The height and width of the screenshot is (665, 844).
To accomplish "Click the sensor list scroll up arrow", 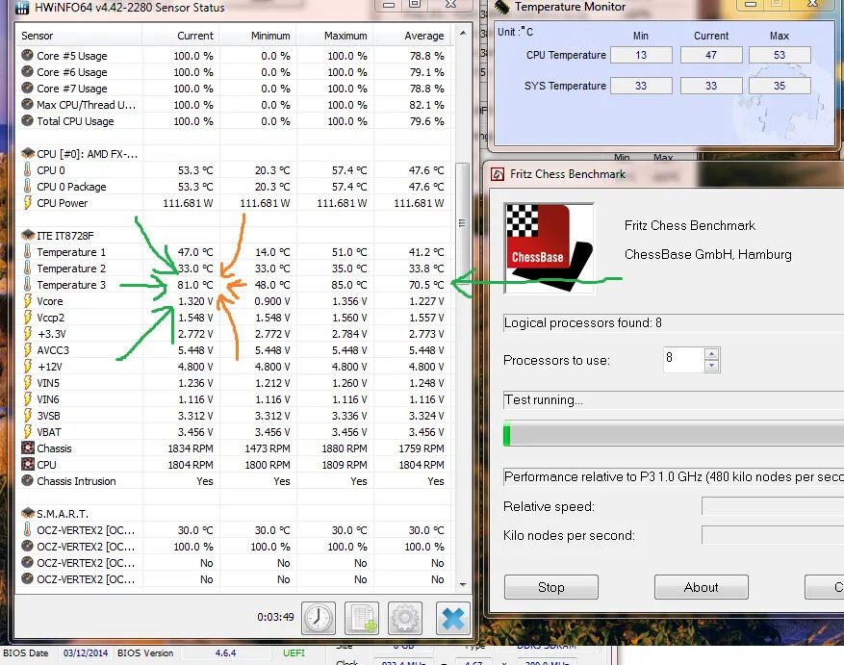I will coord(463,34).
